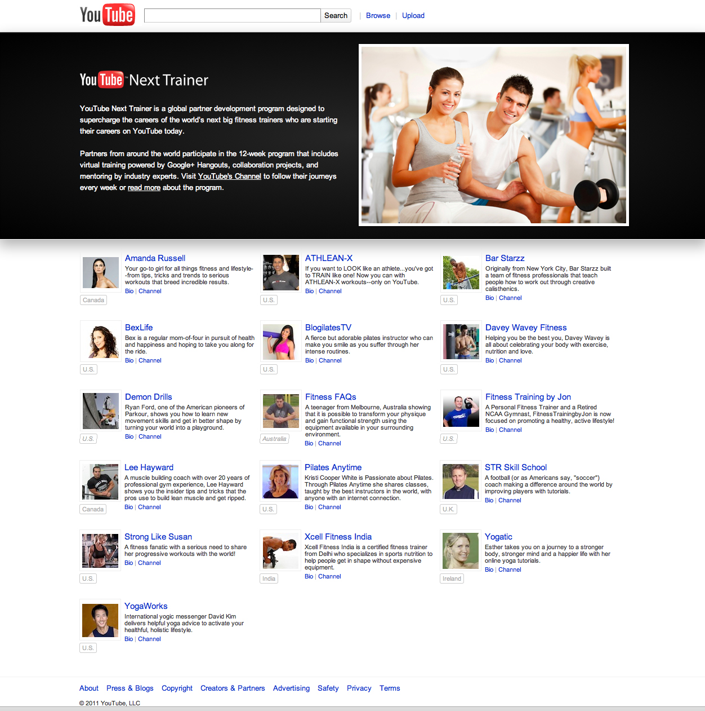Click the Yogatic title link
705x711 pixels.
[498, 537]
